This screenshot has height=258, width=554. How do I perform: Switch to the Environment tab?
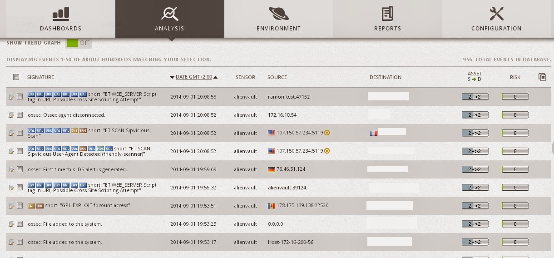click(x=278, y=19)
